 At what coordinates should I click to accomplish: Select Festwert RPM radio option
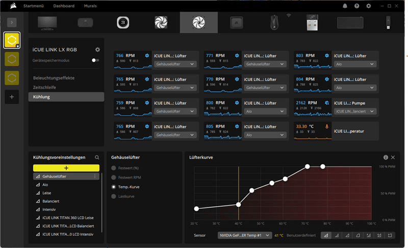coord(113,177)
